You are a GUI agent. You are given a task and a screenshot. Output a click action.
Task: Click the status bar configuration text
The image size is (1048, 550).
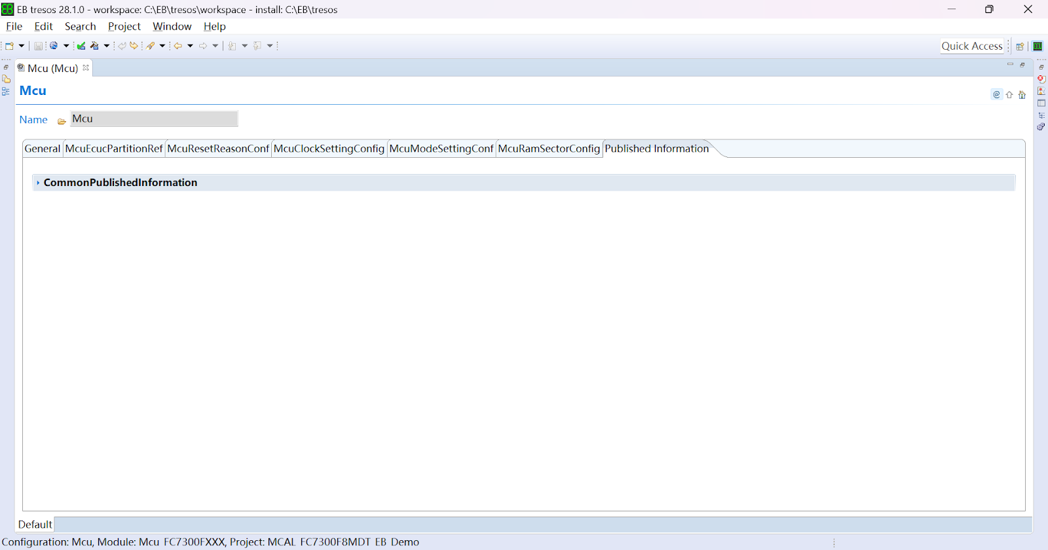[211, 542]
